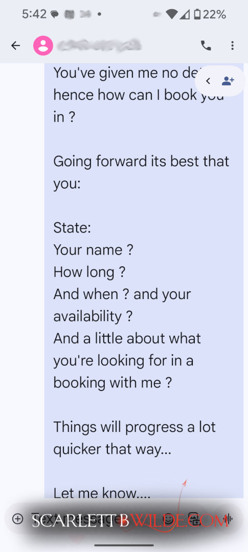
Task: Tap the Wi-Fi status bar icon
Action: [x=172, y=14]
